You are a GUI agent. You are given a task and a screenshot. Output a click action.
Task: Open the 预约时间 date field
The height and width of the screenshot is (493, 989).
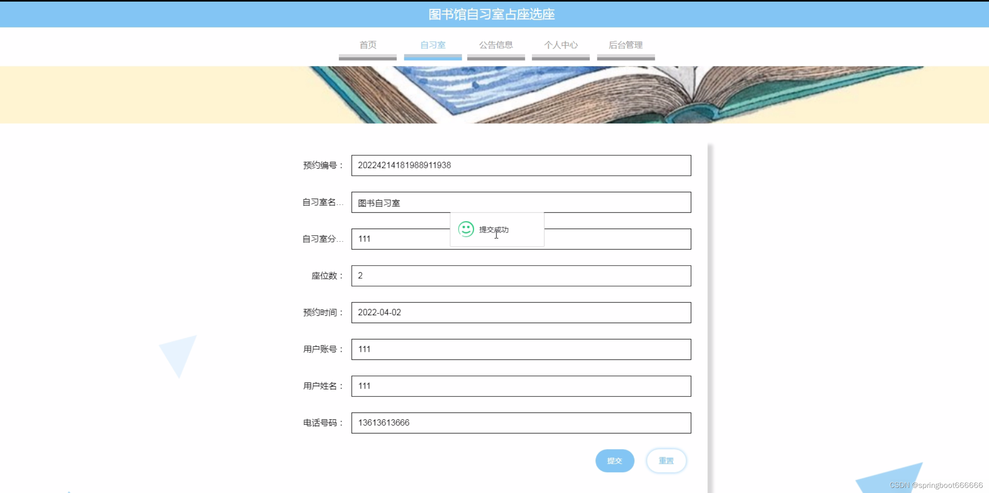521,312
